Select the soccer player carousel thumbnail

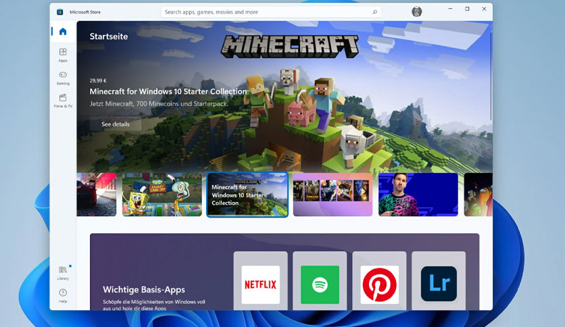point(418,195)
